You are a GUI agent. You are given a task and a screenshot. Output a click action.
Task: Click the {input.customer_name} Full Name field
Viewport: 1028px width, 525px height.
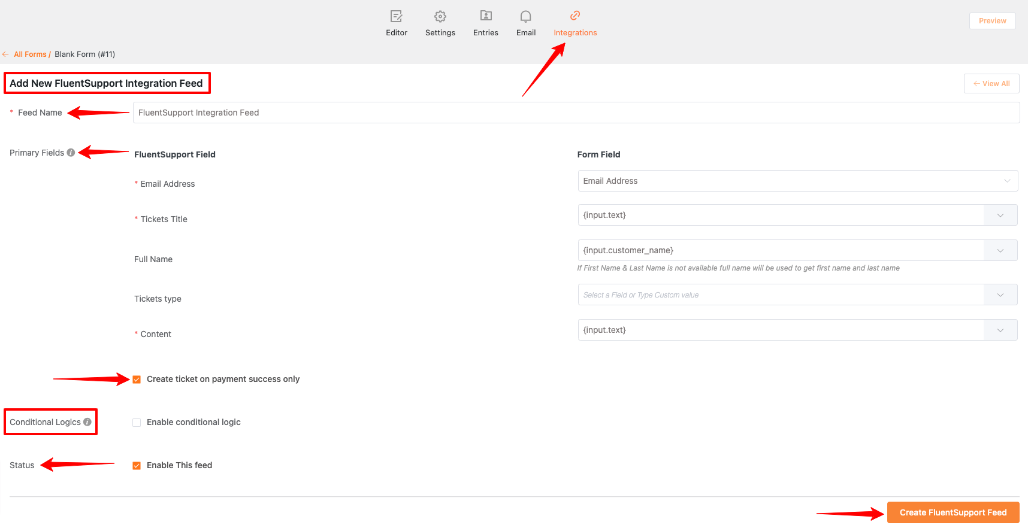(x=781, y=250)
